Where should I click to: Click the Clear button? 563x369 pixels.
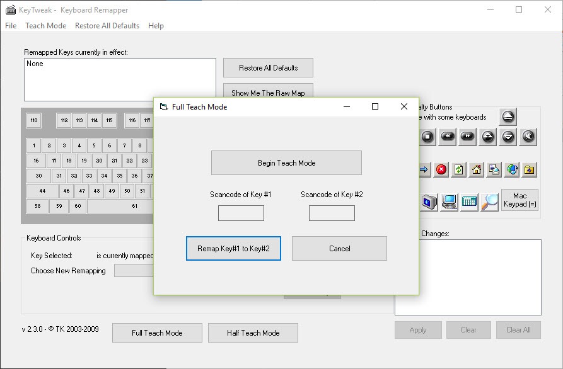(468, 330)
